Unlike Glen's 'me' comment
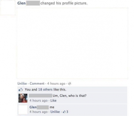134x116 pixels. (55, 112)
